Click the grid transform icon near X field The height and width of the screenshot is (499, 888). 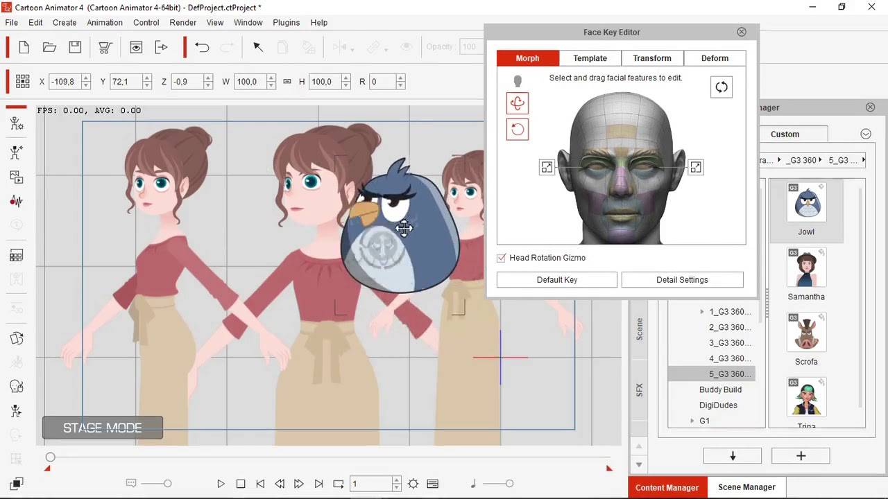click(22, 81)
